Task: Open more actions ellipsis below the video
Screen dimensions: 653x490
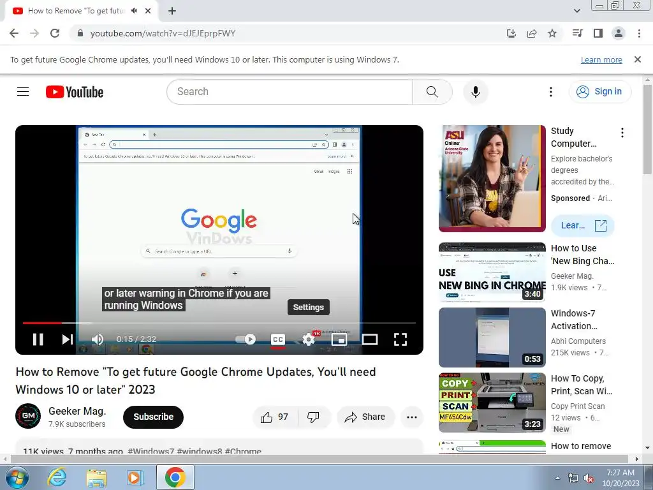Action: [412, 417]
